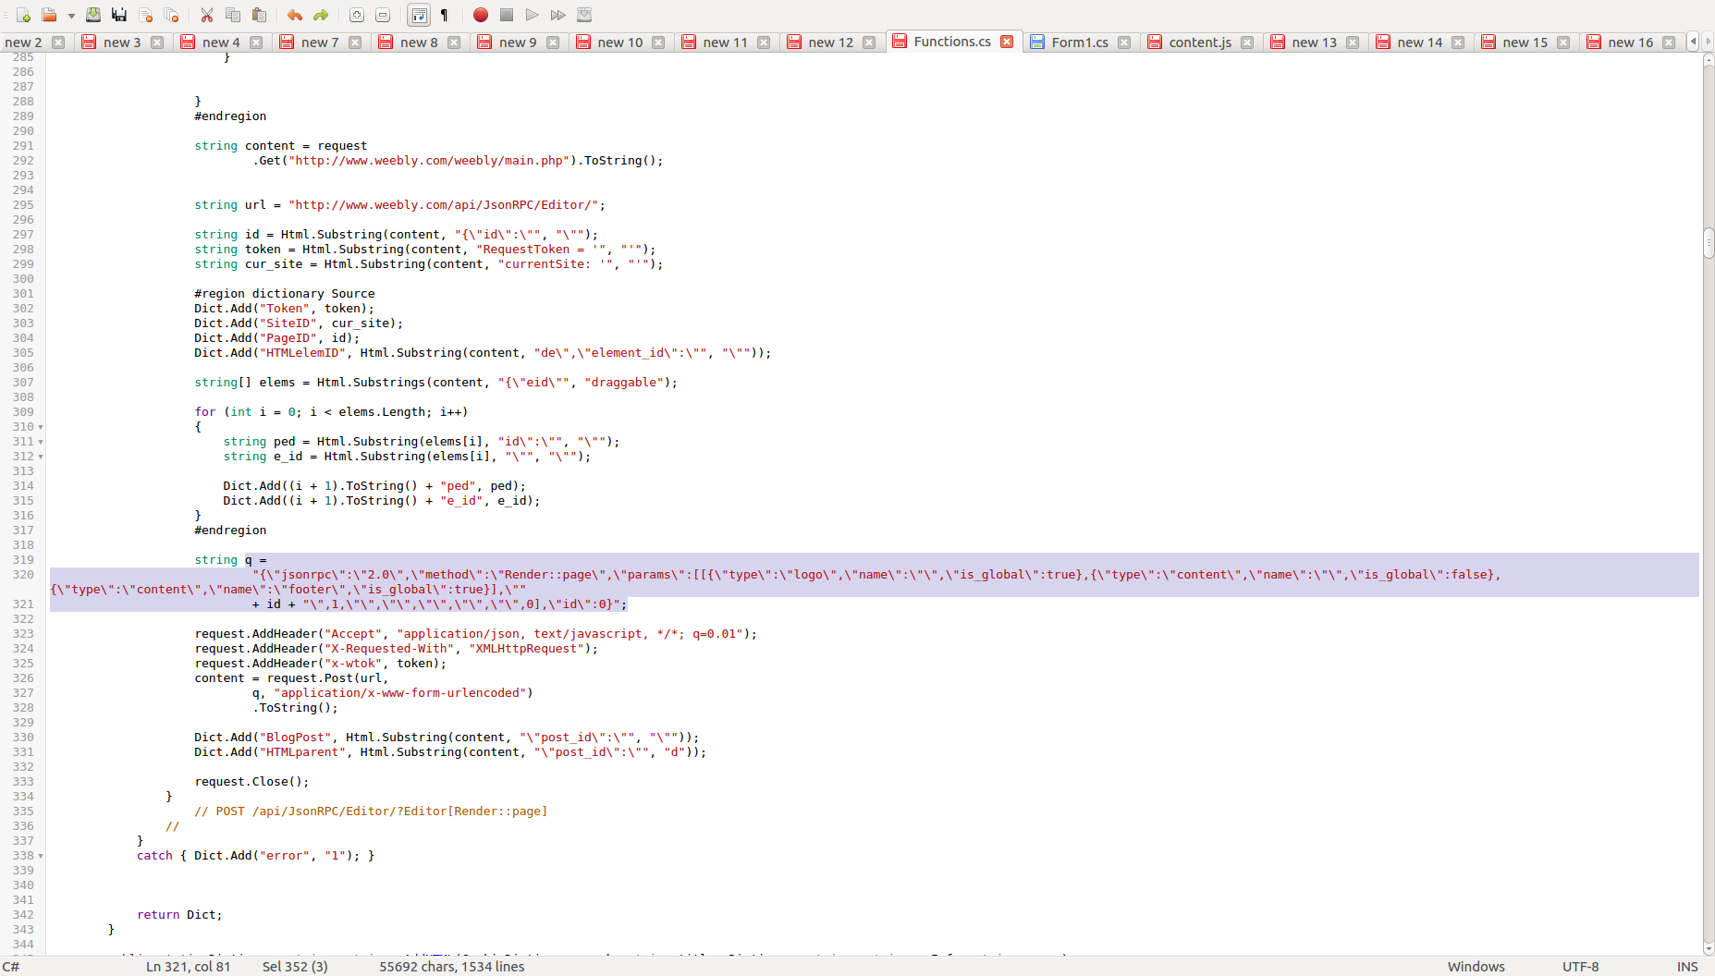Create a new document from toolbar
This screenshot has height=976, width=1715.
(23, 15)
